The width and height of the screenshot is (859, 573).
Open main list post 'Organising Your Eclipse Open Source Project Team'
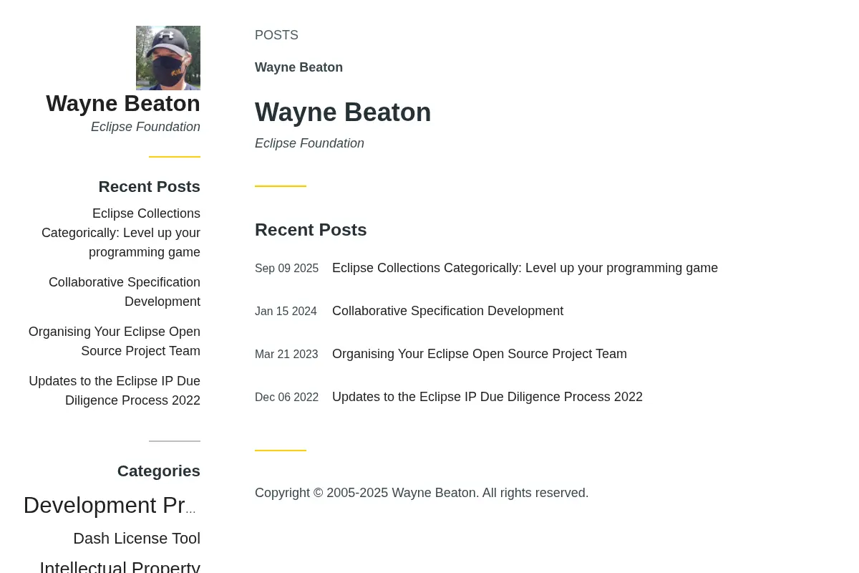click(x=480, y=354)
